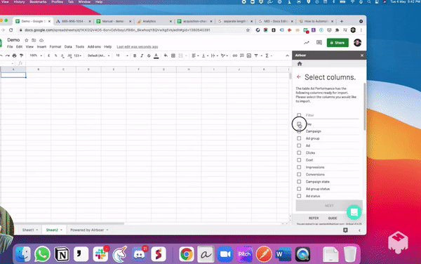Click the green Share button
421x264 pixels.
click(338, 43)
